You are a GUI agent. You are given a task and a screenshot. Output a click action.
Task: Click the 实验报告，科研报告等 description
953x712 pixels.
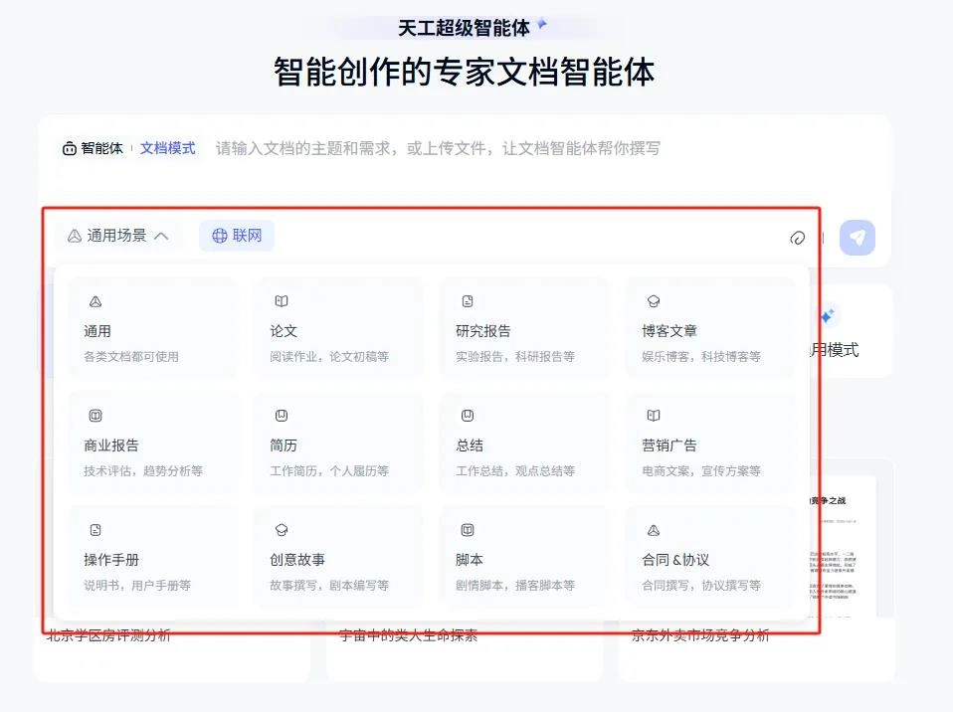pos(515,357)
